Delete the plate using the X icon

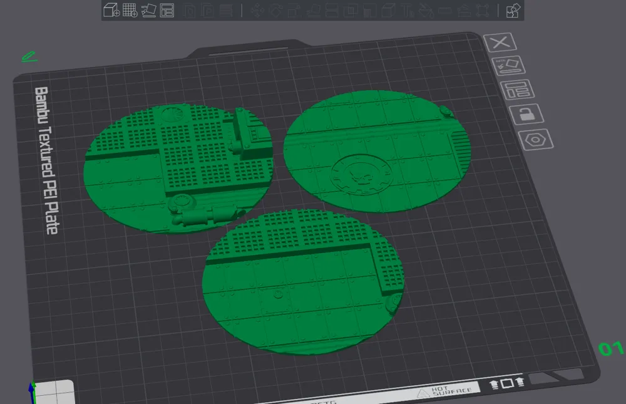(x=501, y=42)
